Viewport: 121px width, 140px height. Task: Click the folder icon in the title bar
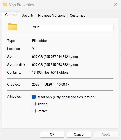click(5, 5)
